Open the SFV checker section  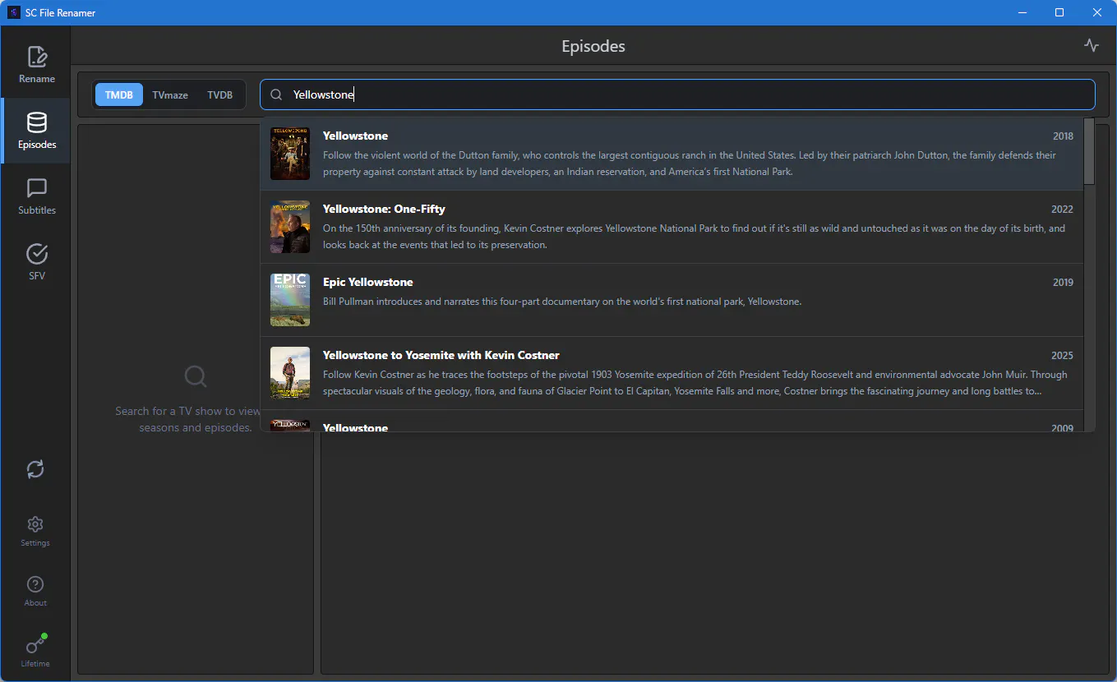point(36,262)
